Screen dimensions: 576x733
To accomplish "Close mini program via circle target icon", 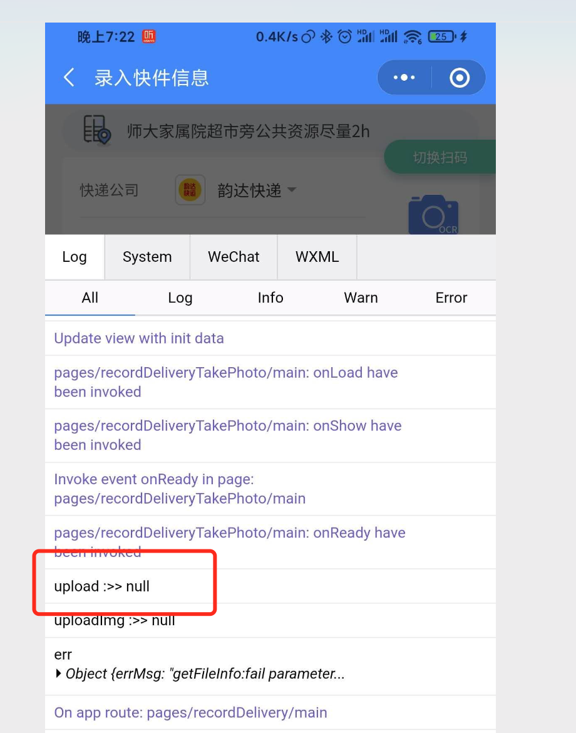I will click(x=459, y=78).
